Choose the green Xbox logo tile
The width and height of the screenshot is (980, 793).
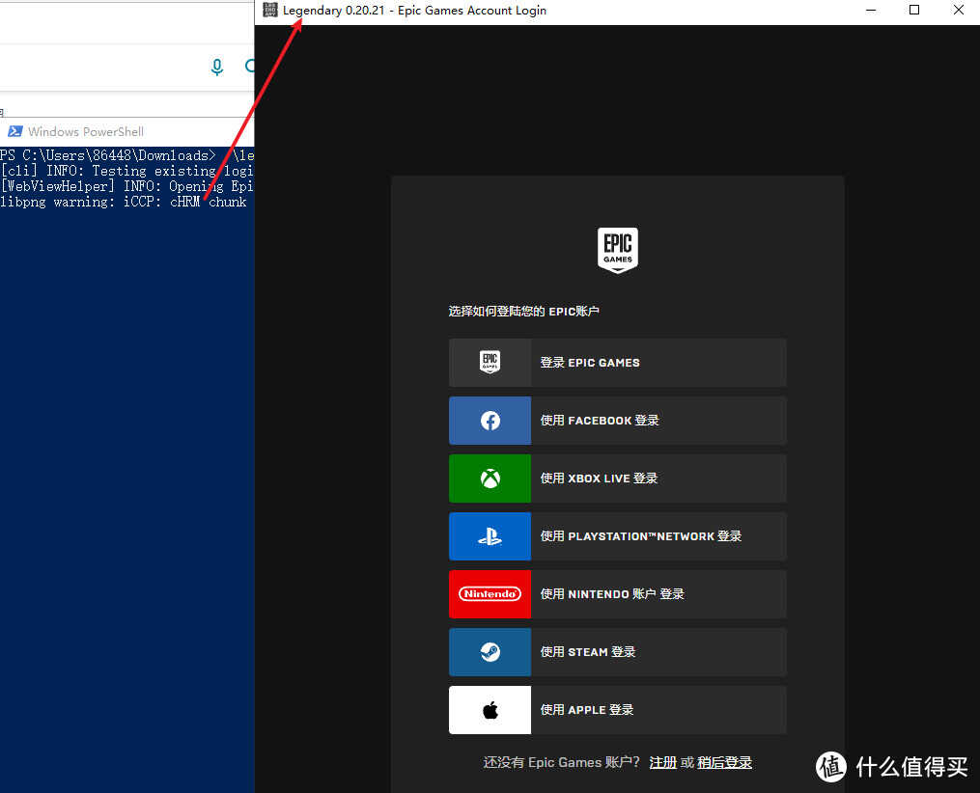pyautogui.click(x=490, y=479)
